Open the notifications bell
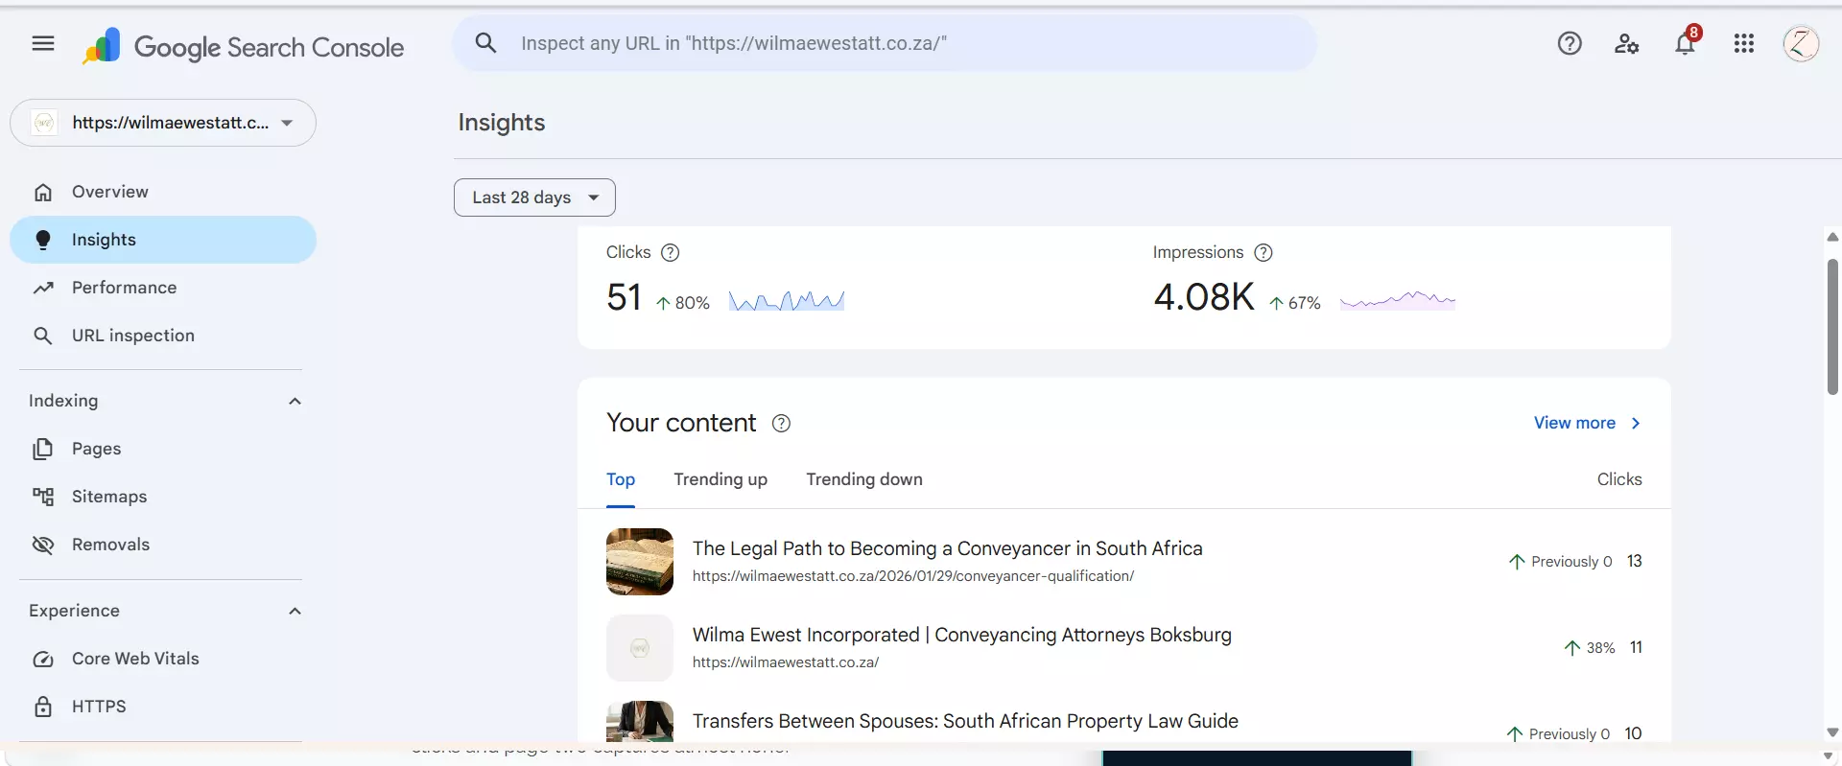The width and height of the screenshot is (1842, 766). 1686,43
